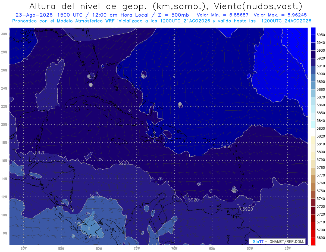Click the 60W longitude axis label
The image size is (326, 252).
(x=250, y=248)
